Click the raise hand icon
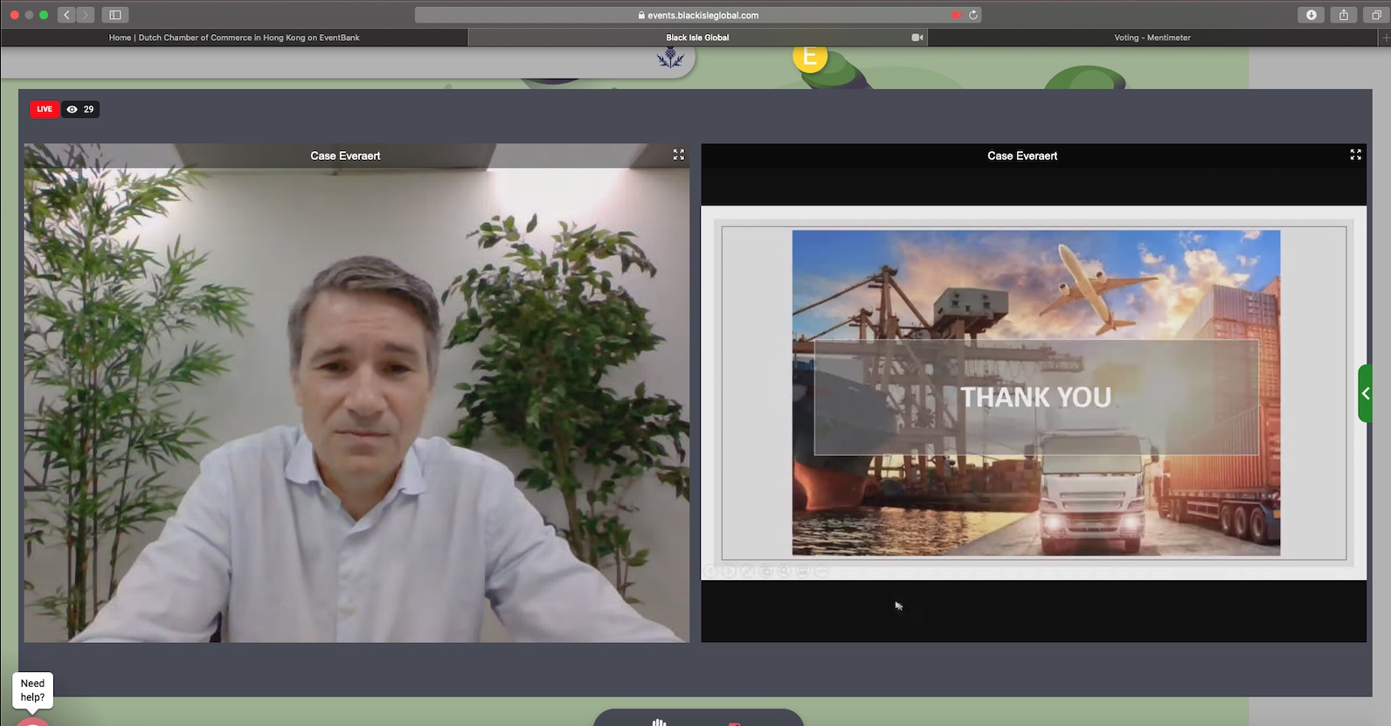The image size is (1391, 726). coord(659,722)
